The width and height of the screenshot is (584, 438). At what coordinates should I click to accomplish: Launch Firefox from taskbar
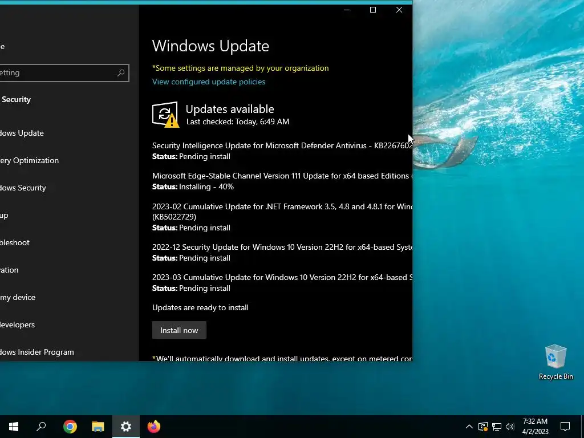click(154, 427)
